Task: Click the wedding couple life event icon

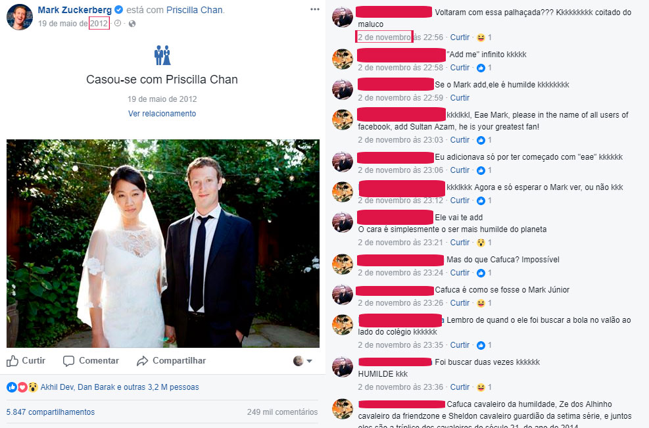Action: point(162,55)
